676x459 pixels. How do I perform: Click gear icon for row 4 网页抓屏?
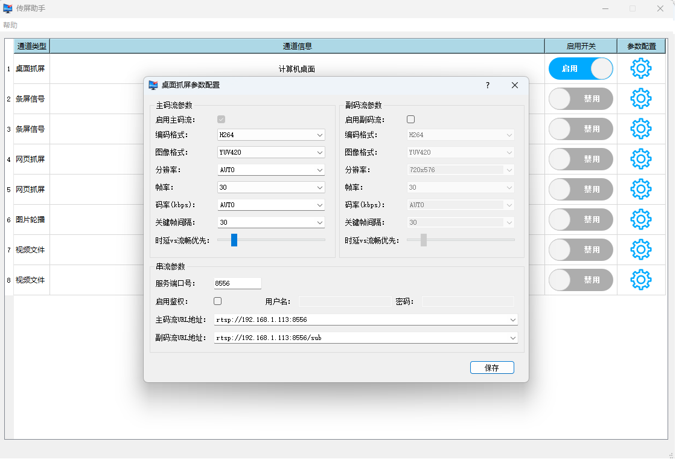click(640, 159)
